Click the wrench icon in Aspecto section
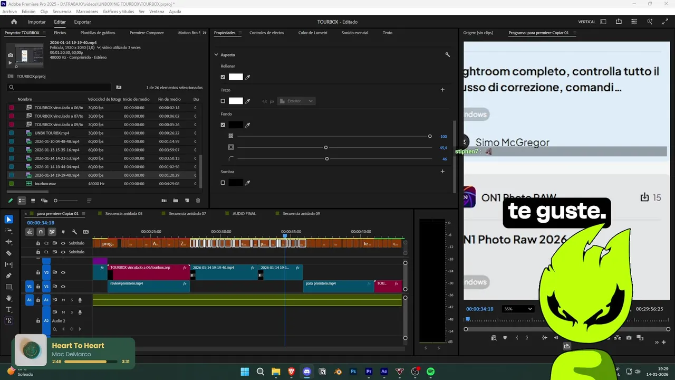This screenshot has width=675, height=380. [x=448, y=54]
